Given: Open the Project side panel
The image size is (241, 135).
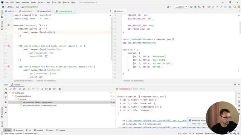Looking at the screenshot, I should [x=2, y=14].
